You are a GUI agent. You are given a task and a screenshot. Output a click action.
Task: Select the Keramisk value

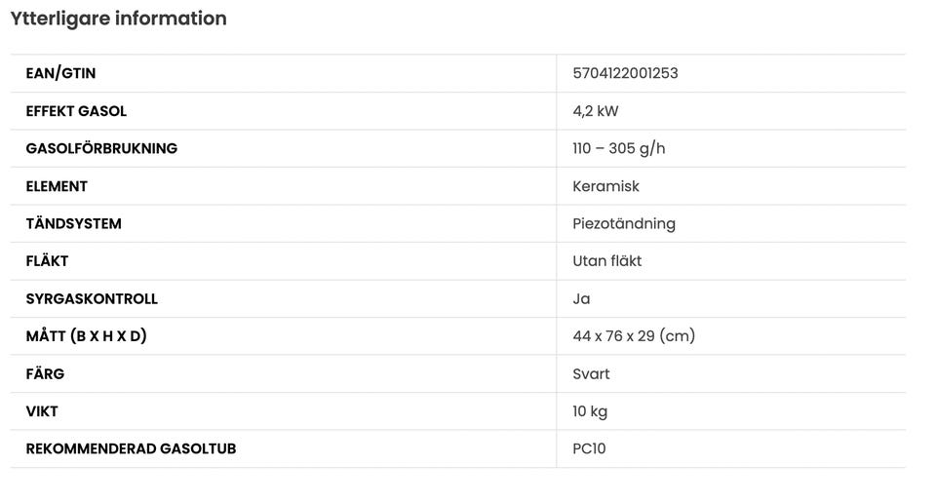pyautogui.click(x=605, y=186)
